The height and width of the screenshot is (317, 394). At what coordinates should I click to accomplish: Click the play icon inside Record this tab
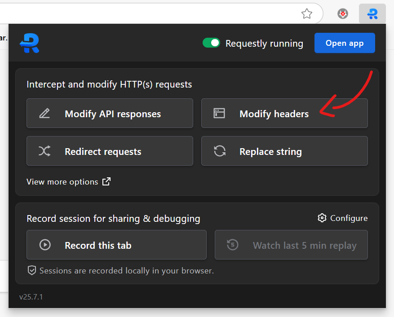[x=44, y=245]
